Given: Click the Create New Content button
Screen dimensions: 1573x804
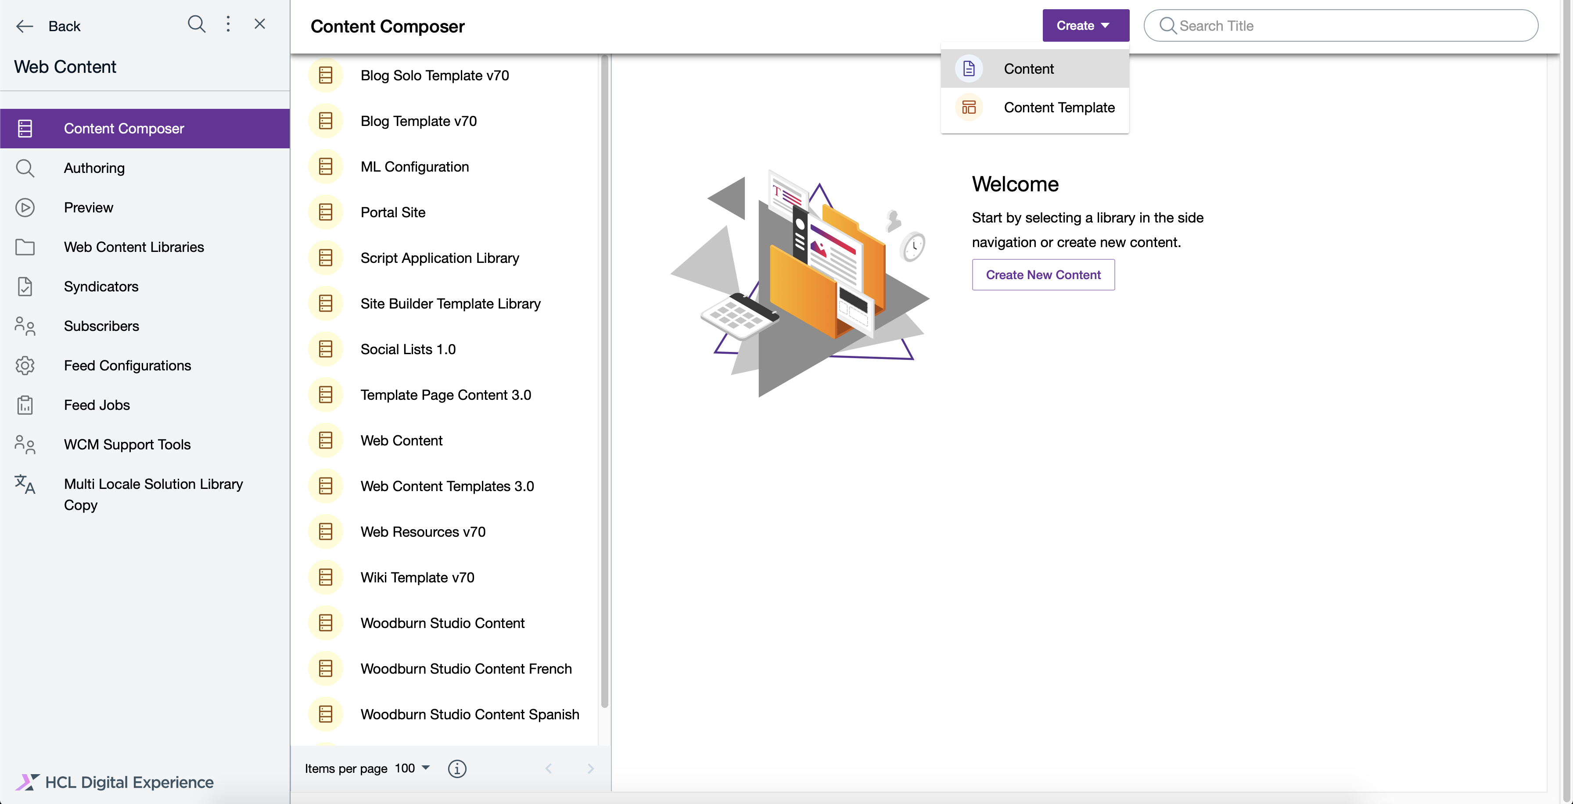Looking at the screenshot, I should 1043,275.
